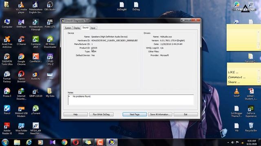Select Google Chrome desktop icon
This screenshot has height=146, width=261.
(x=21, y=60)
